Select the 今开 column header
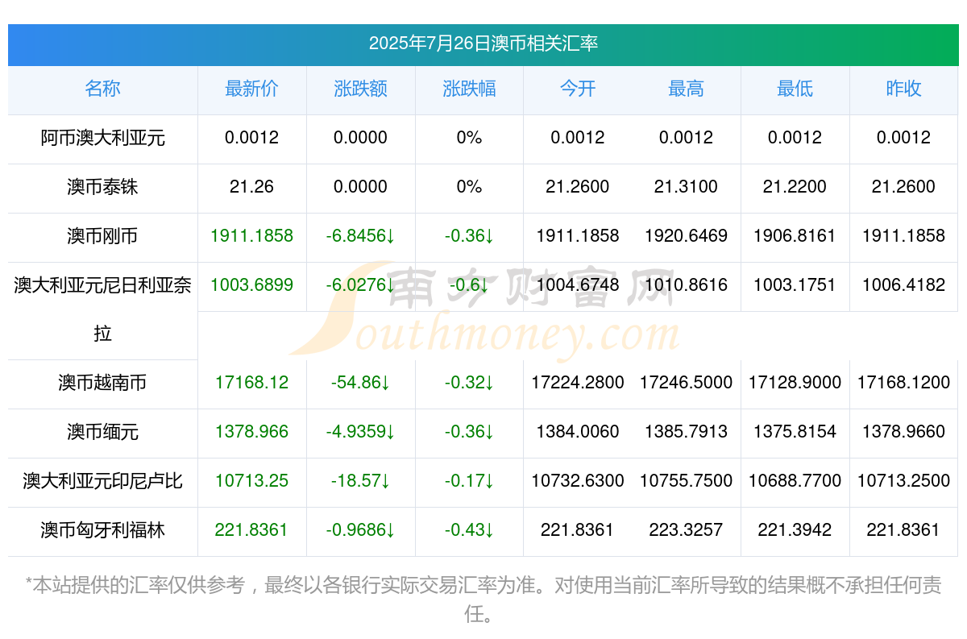This screenshot has height=639, width=967. pos(578,89)
